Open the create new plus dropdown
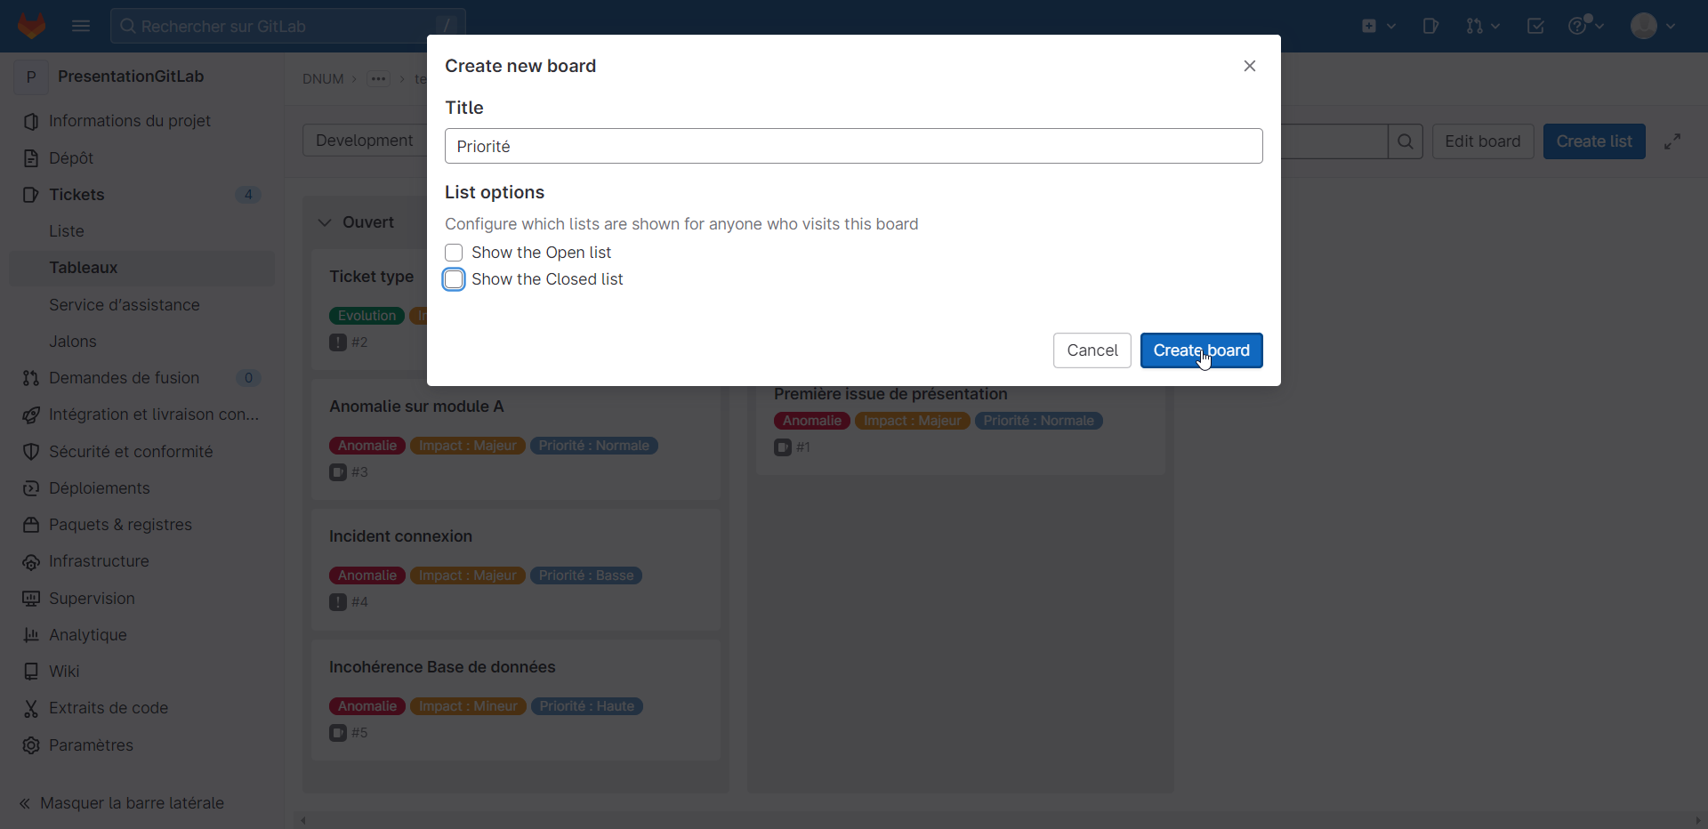Image resolution: width=1708 pixels, height=829 pixels. (x=1378, y=26)
